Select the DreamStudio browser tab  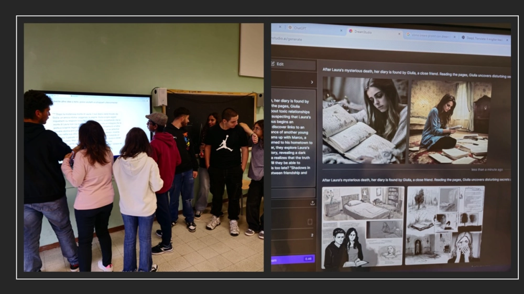[367, 31]
